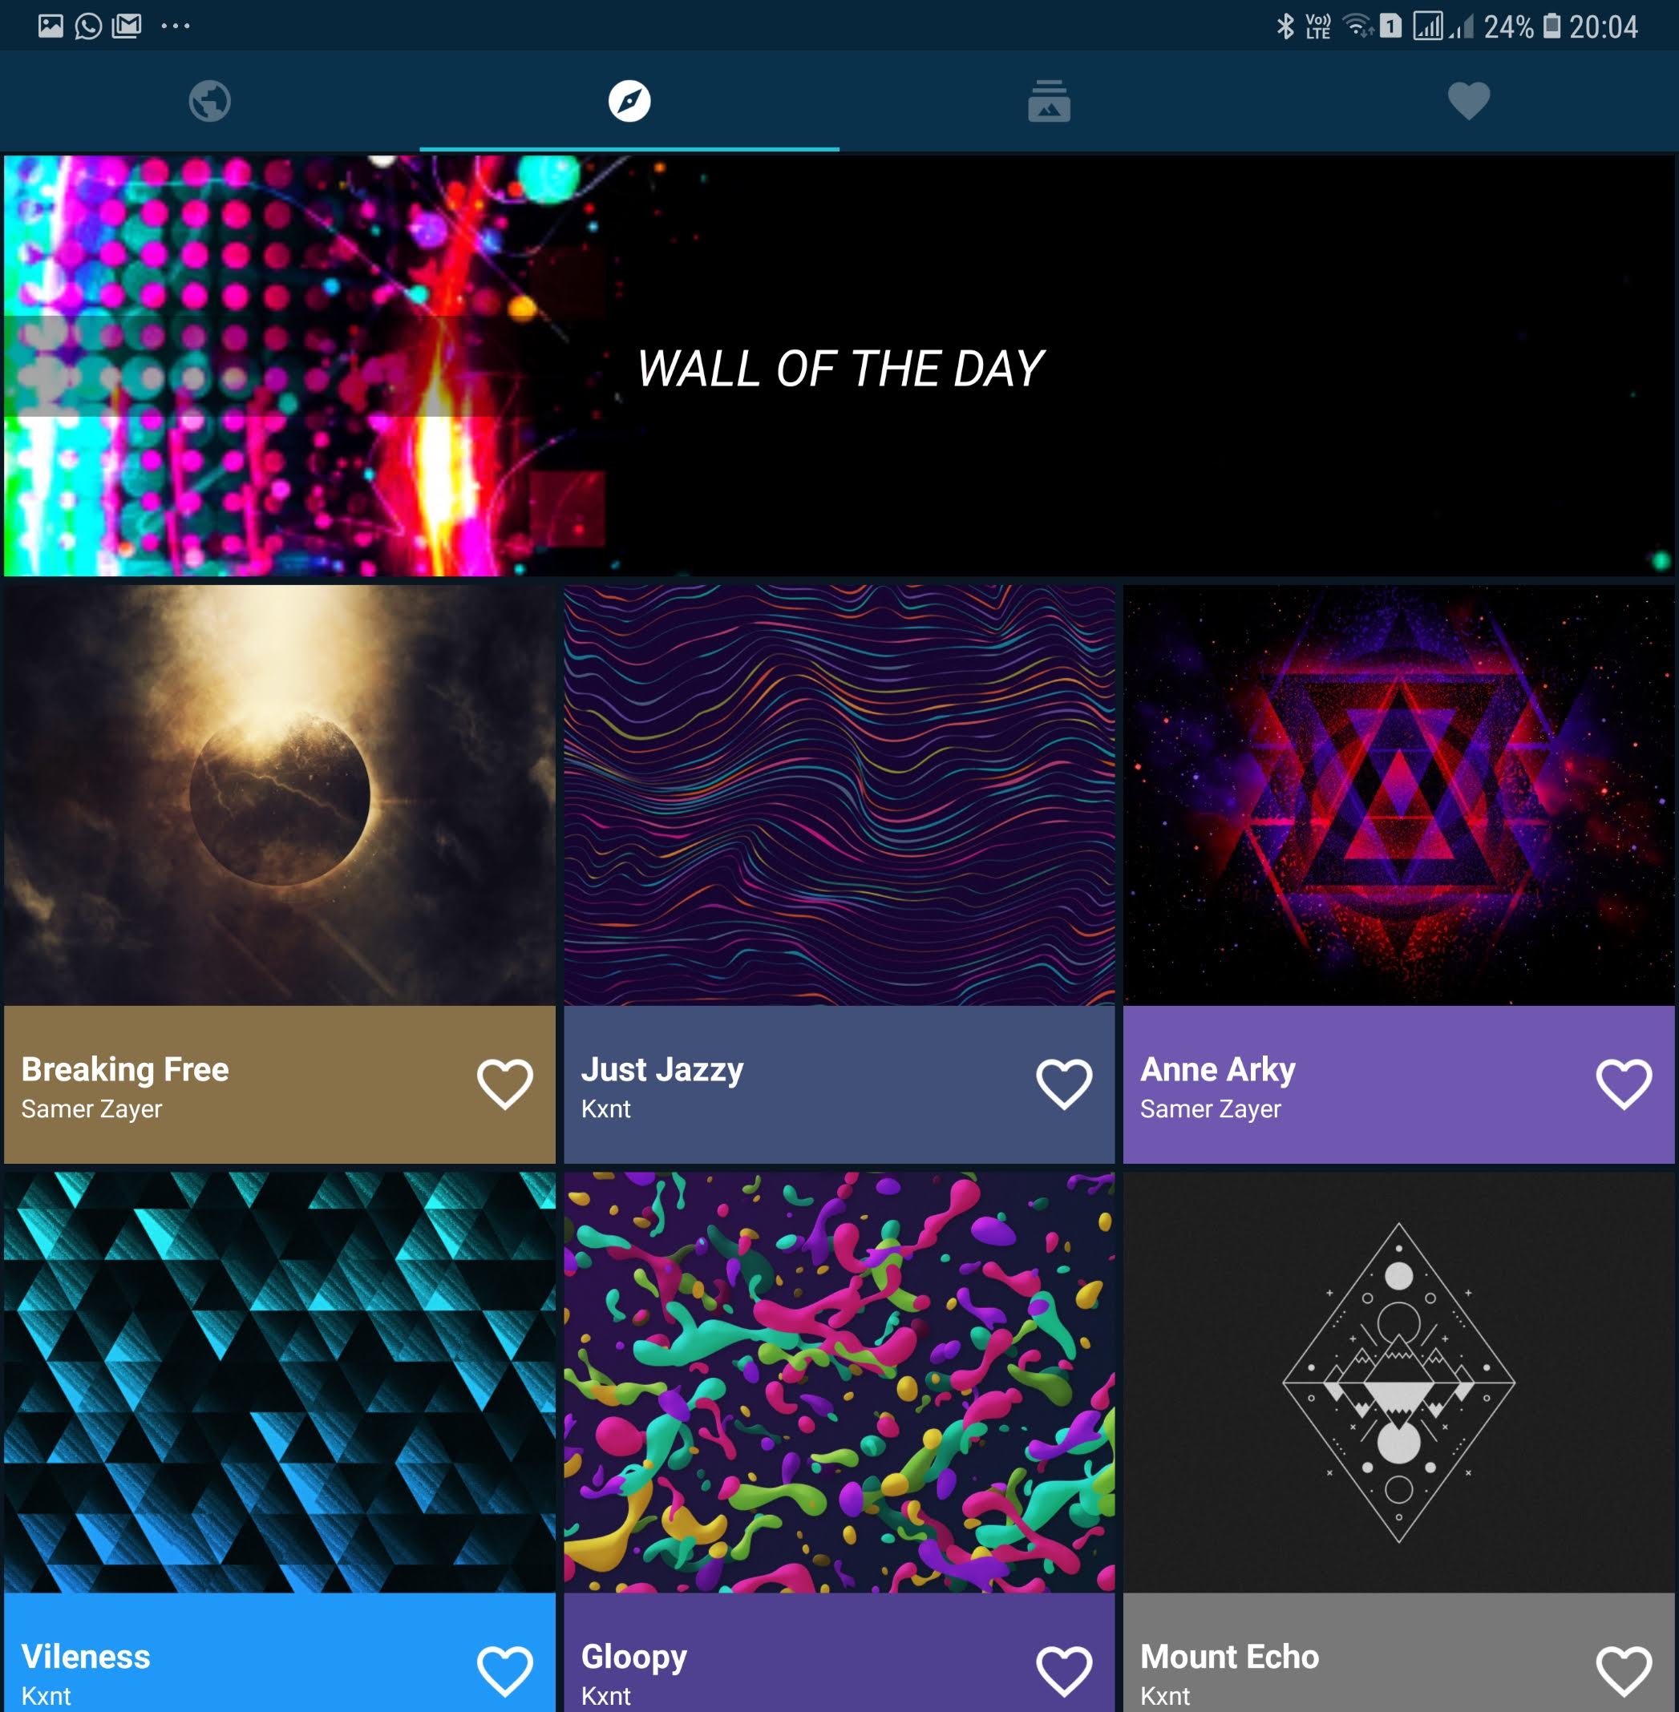Open the Gloopy paint splash thumbnail
1679x1712 pixels.
[839, 1382]
